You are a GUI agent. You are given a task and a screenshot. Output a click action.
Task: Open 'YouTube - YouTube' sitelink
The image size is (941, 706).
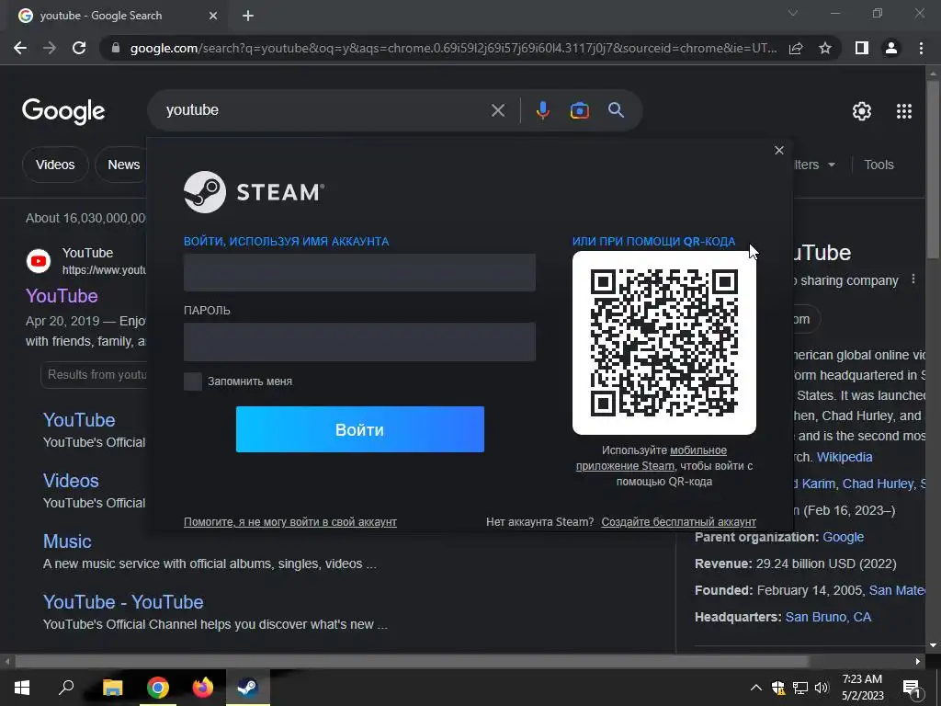click(x=123, y=602)
